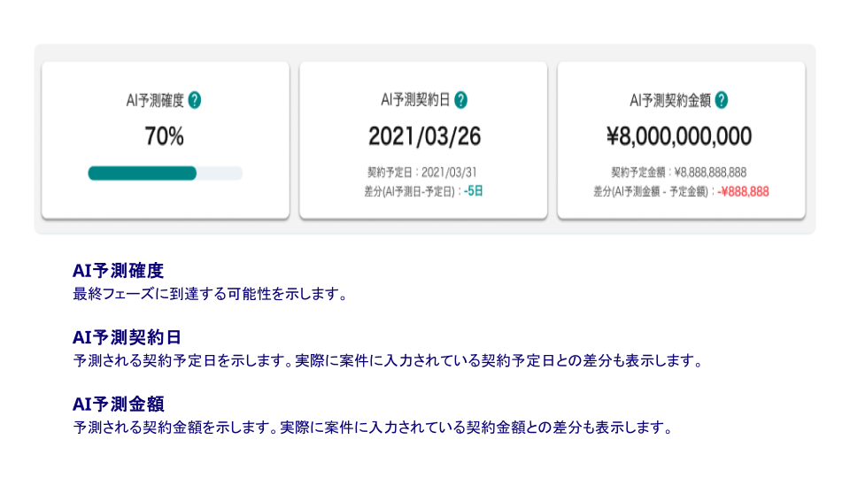Click the predicted amount ¥8,000,000,000
This screenshot has width=850, height=478.
point(679,136)
